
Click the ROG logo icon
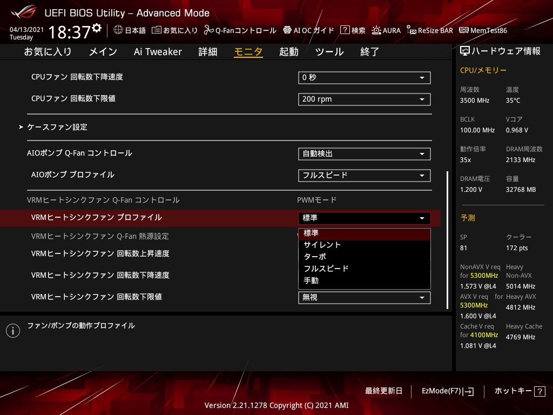tap(24, 12)
